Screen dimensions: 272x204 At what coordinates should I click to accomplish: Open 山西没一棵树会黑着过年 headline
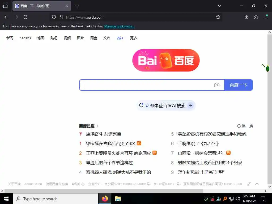(201, 153)
